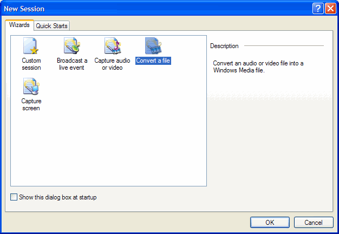Open the Quick Starts tab
Image resolution: width=339 pixels, height=234 pixels.
point(52,26)
